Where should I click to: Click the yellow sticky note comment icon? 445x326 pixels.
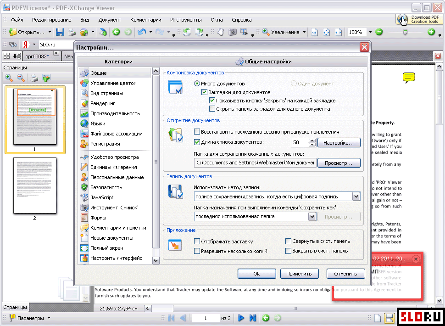point(409,78)
